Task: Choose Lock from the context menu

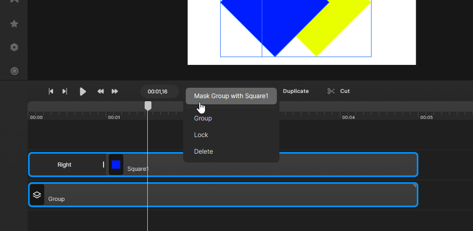Action: click(x=201, y=135)
